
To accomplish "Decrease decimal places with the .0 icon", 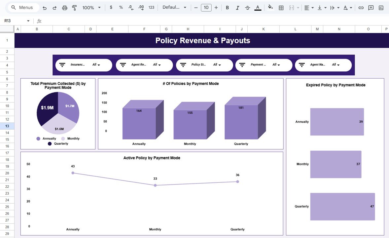I will coord(130,7).
